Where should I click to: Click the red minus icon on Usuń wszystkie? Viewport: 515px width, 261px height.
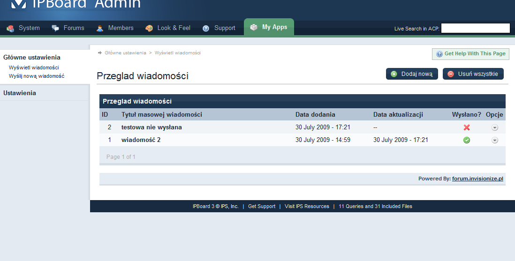click(451, 74)
